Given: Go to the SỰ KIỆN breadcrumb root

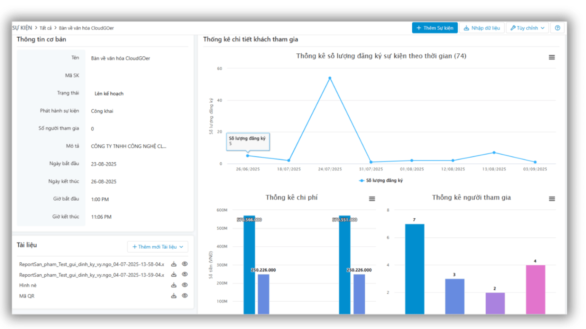Looking at the screenshot, I should tap(22, 28).
